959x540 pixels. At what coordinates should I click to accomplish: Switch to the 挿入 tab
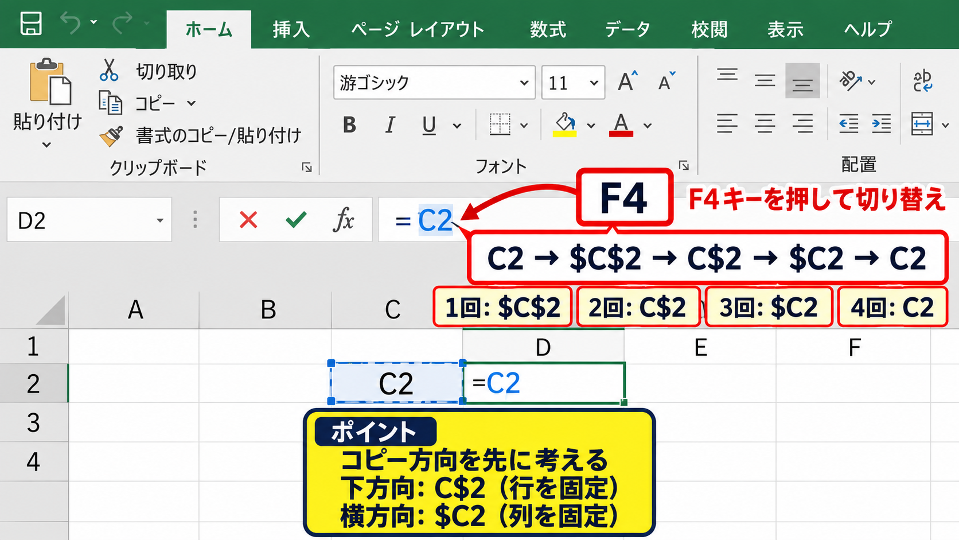[291, 29]
